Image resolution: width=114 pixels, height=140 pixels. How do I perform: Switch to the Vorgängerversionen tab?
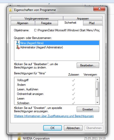coord(37,19)
